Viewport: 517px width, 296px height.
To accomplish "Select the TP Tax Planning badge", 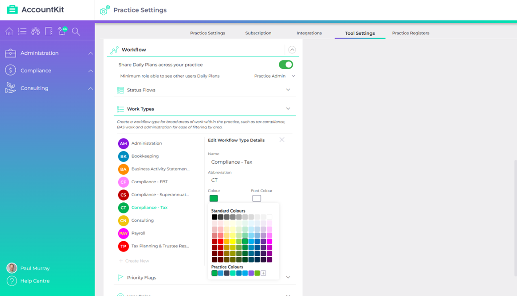I will (x=123, y=246).
